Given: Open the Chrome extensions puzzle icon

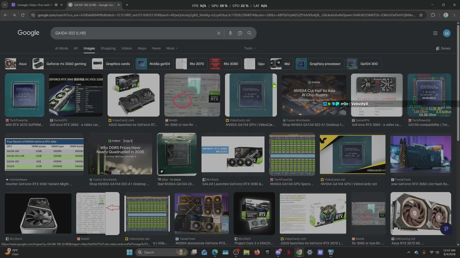Looking at the screenshot, I should [x=433, y=15].
